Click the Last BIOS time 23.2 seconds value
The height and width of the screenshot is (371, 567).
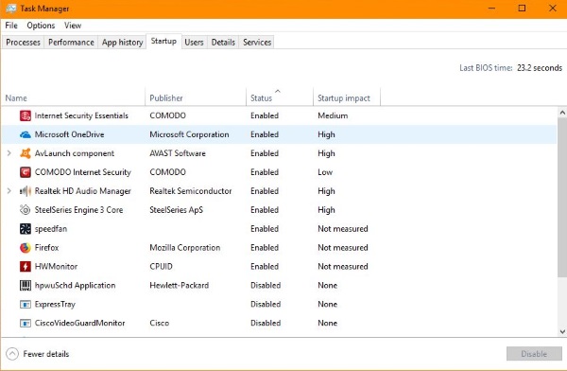540,68
